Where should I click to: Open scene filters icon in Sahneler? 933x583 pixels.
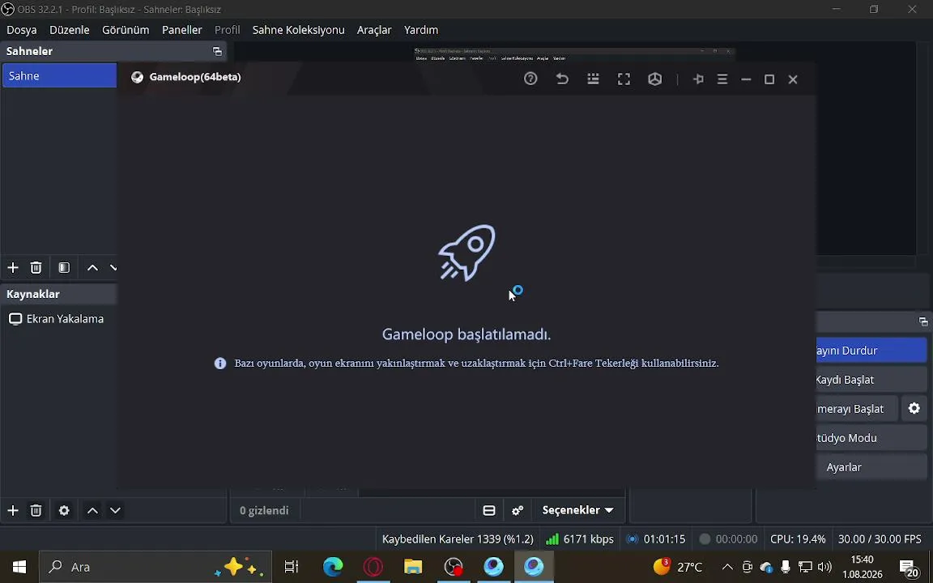(x=64, y=268)
